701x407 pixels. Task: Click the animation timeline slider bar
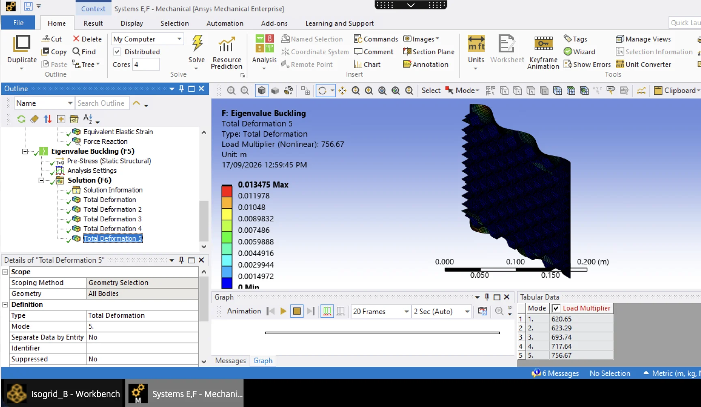[x=382, y=333]
